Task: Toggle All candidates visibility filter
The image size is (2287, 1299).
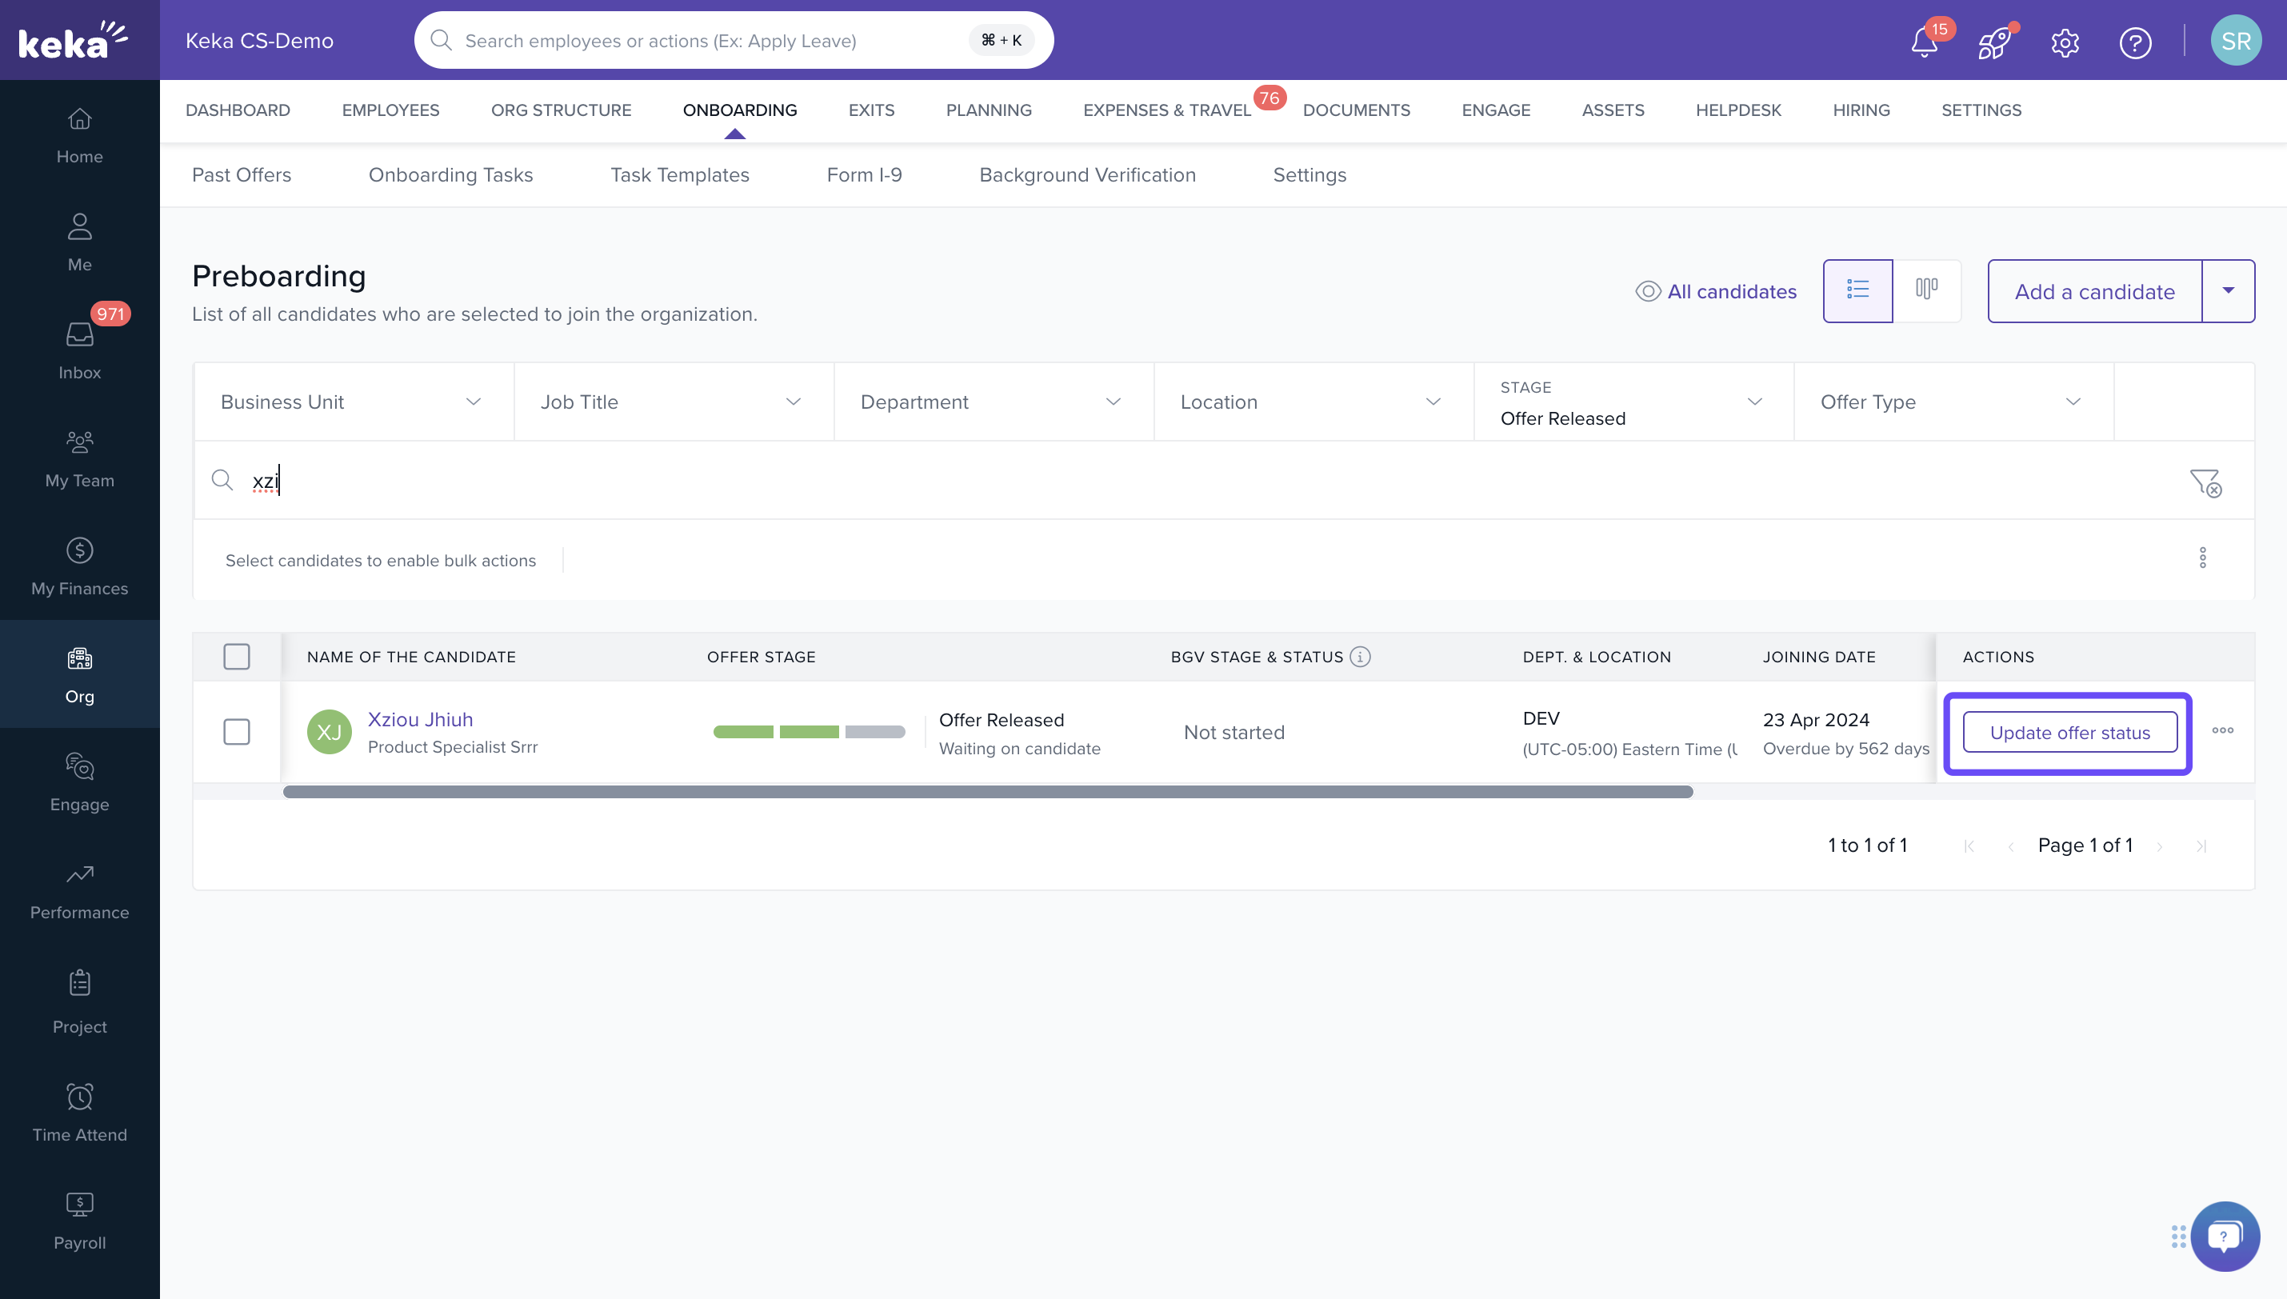Action: [x=1715, y=291]
